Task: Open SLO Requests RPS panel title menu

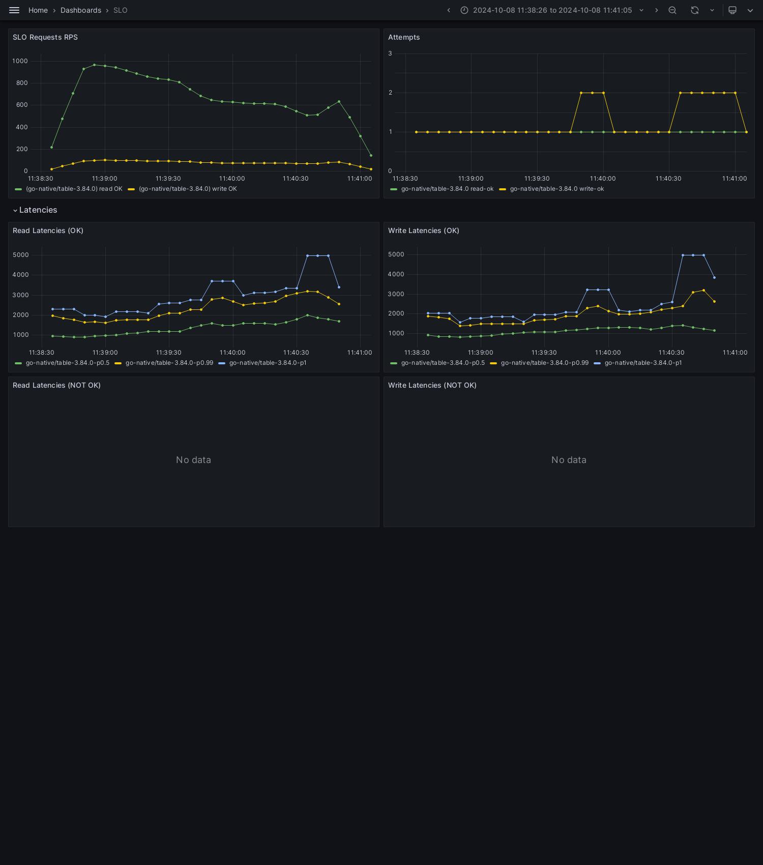Action: point(45,37)
